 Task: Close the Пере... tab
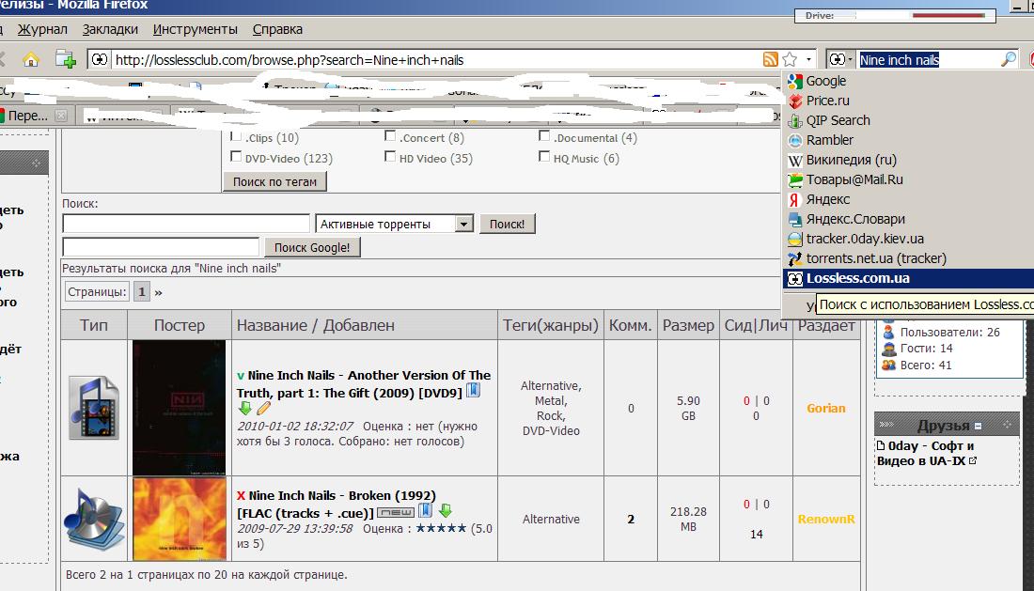[x=61, y=116]
